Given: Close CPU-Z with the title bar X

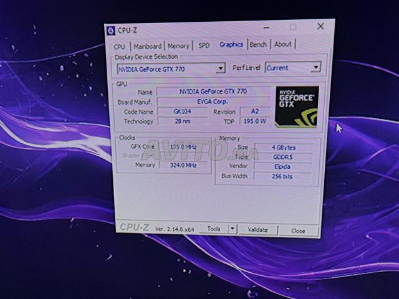Looking at the screenshot, I should click(x=320, y=26).
